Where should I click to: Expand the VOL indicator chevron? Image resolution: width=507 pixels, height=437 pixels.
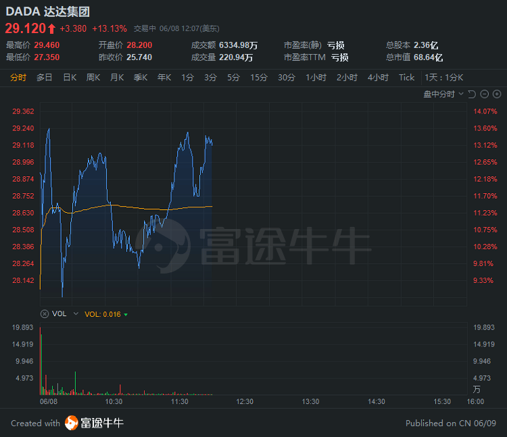(76, 313)
